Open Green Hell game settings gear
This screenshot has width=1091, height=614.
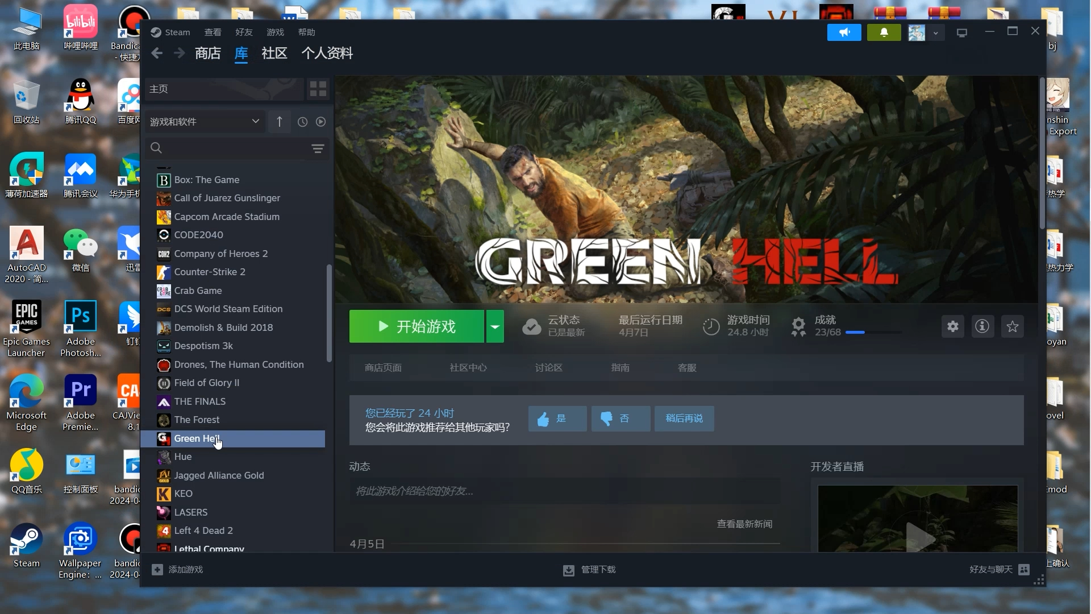pos(953,326)
